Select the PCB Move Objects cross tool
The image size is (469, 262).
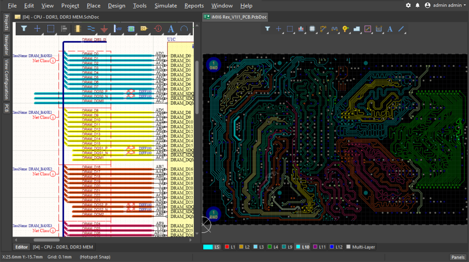point(278,29)
